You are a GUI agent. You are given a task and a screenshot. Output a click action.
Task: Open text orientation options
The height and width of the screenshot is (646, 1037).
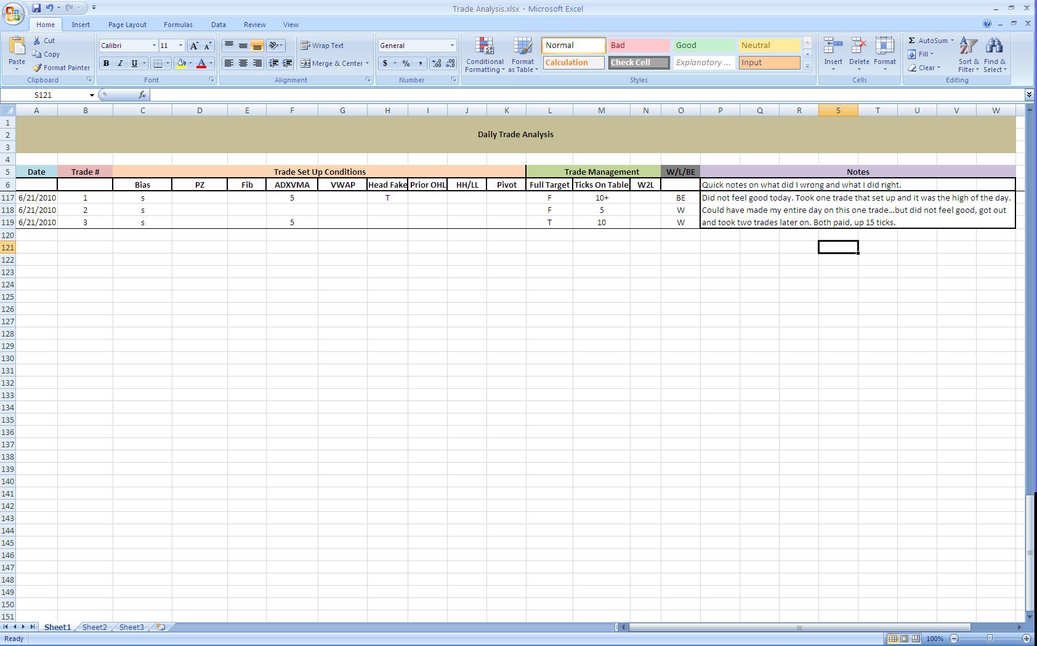pos(276,46)
